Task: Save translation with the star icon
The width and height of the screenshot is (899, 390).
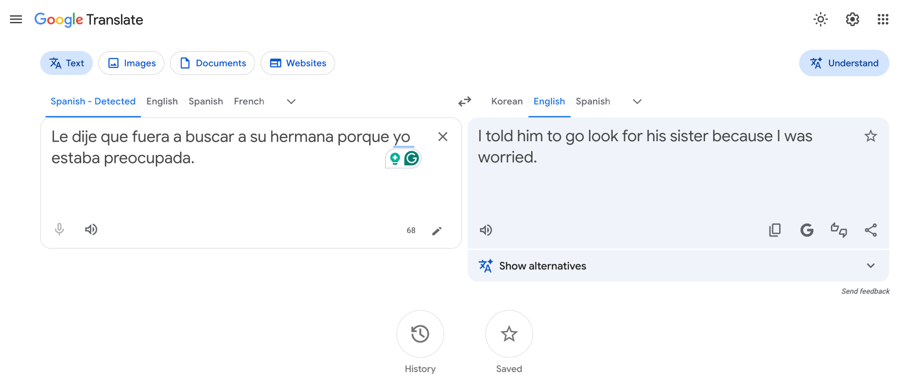Action: pos(870,136)
